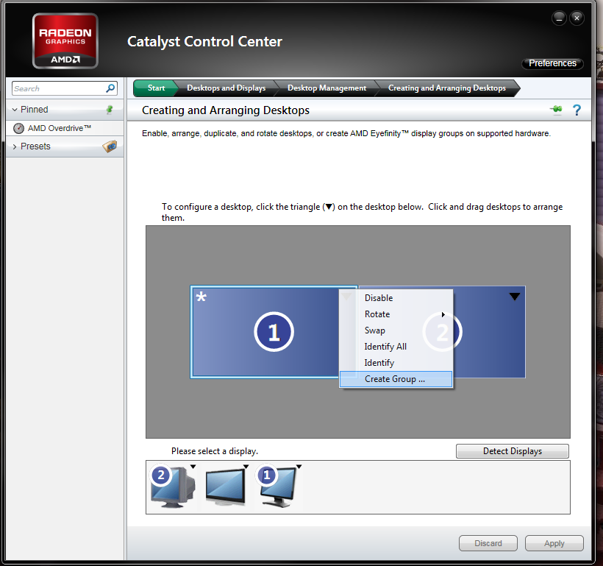
Task: Open desktop 2 triangle dropdown menu
Action: click(515, 297)
